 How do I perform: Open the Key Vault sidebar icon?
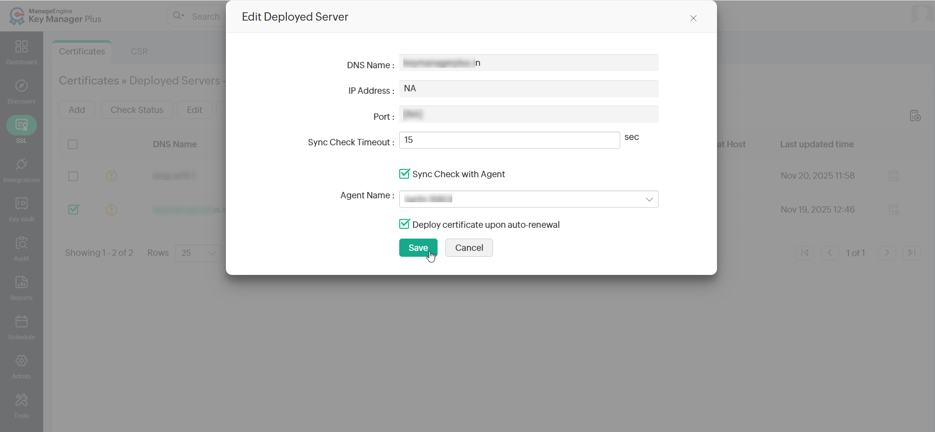point(22,204)
